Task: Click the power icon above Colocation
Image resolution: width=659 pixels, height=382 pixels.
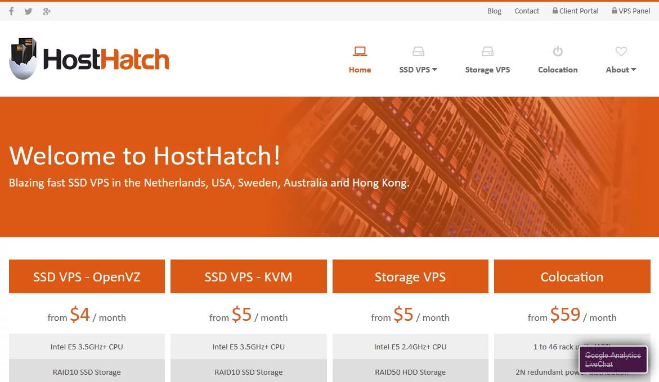Action: (x=558, y=51)
